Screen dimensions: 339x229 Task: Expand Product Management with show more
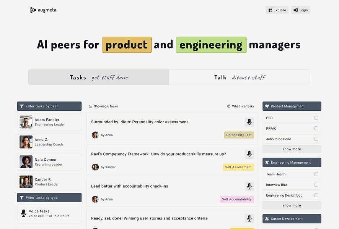pyautogui.click(x=292, y=149)
